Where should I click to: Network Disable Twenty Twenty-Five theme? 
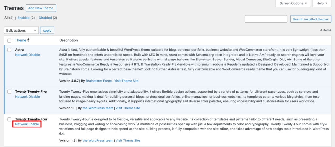(27, 97)
